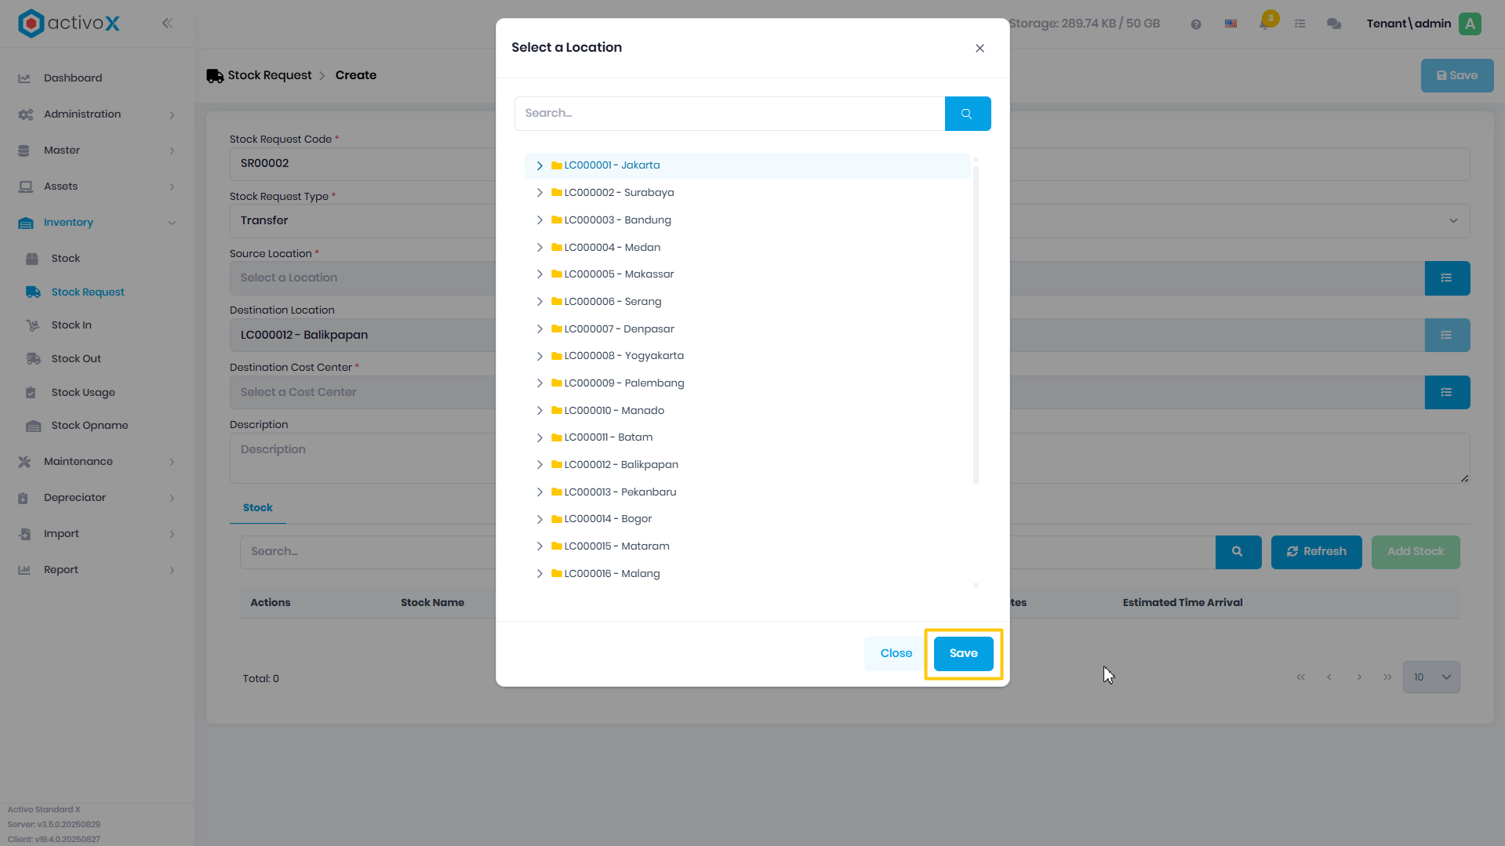Expand the Import menu

coord(96,534)
